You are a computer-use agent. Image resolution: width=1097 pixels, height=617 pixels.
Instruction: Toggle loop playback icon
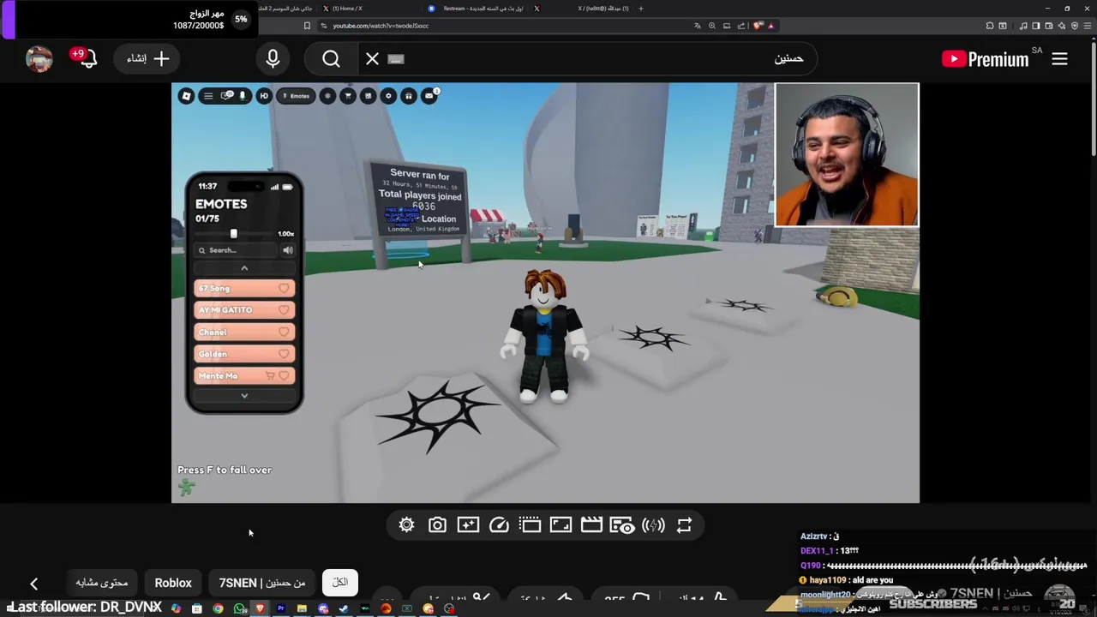click(x=684, y=525)
